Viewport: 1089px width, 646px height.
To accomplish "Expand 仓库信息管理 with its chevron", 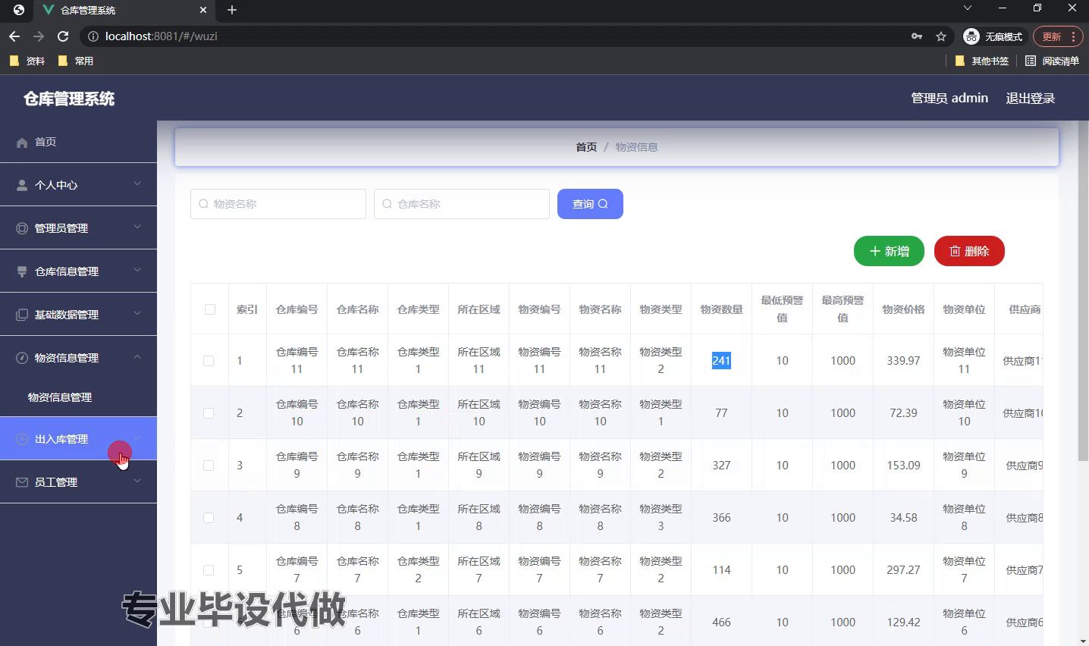I will (x=137, y=270).
